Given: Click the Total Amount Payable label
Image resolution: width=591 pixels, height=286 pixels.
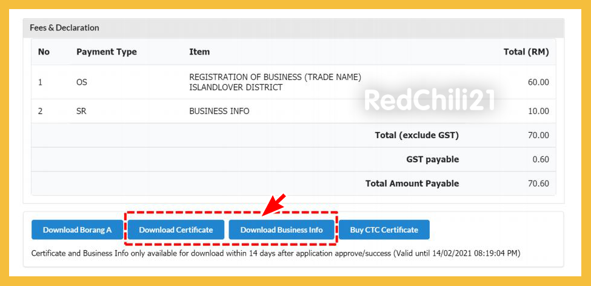Looking at the screenshot, I should tap(412, 184).
